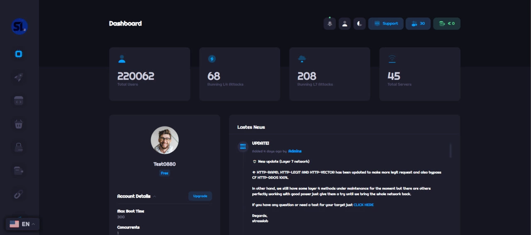531x235 pixels.
Task: Click the "New update (Layer 7 network)" line
Action: point(281,161)
